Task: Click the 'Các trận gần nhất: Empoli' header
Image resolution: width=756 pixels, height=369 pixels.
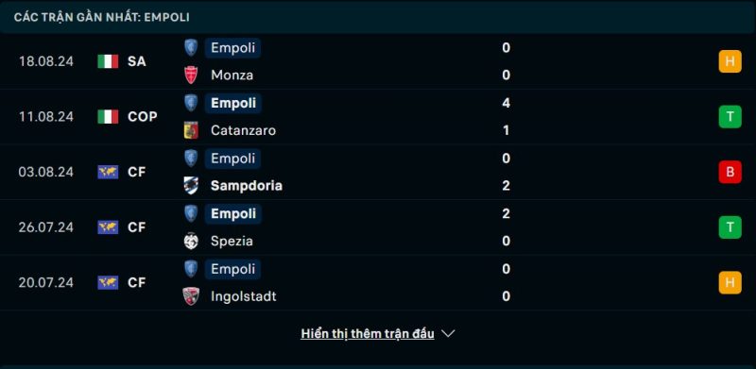Action: point(102,17)
